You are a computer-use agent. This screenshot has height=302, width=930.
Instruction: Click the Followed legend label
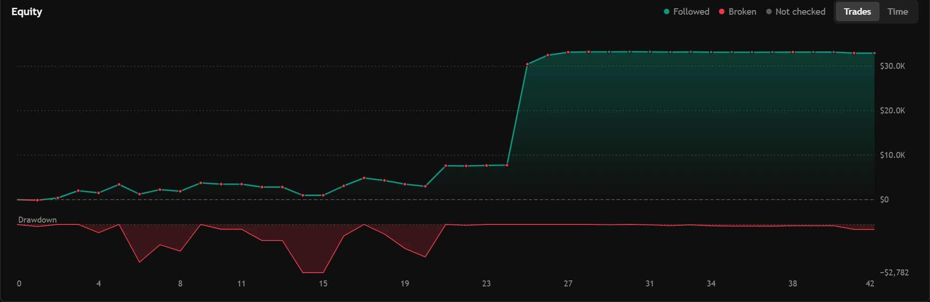click(x=691, y=11)
